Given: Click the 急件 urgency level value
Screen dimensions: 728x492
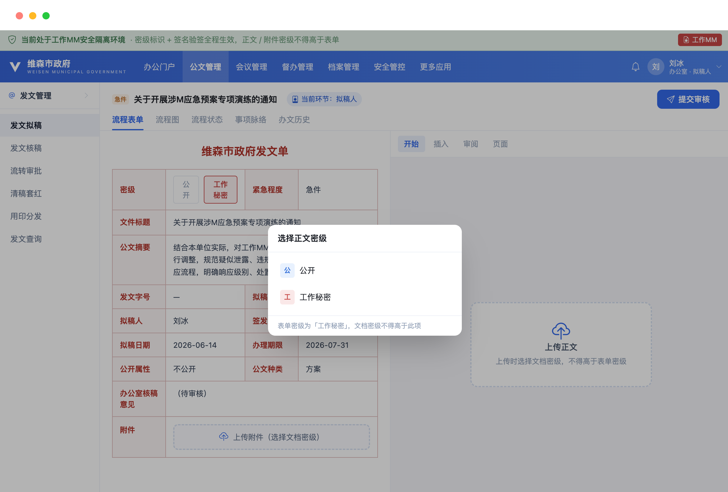Looking at the screenshot, I should pos(313,190).
